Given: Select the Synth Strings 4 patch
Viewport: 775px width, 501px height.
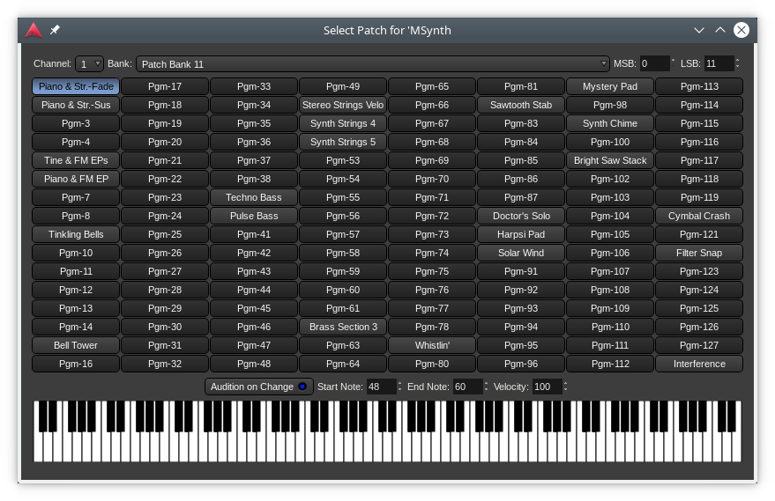Looking at the screenshot, I should point(343,123).
